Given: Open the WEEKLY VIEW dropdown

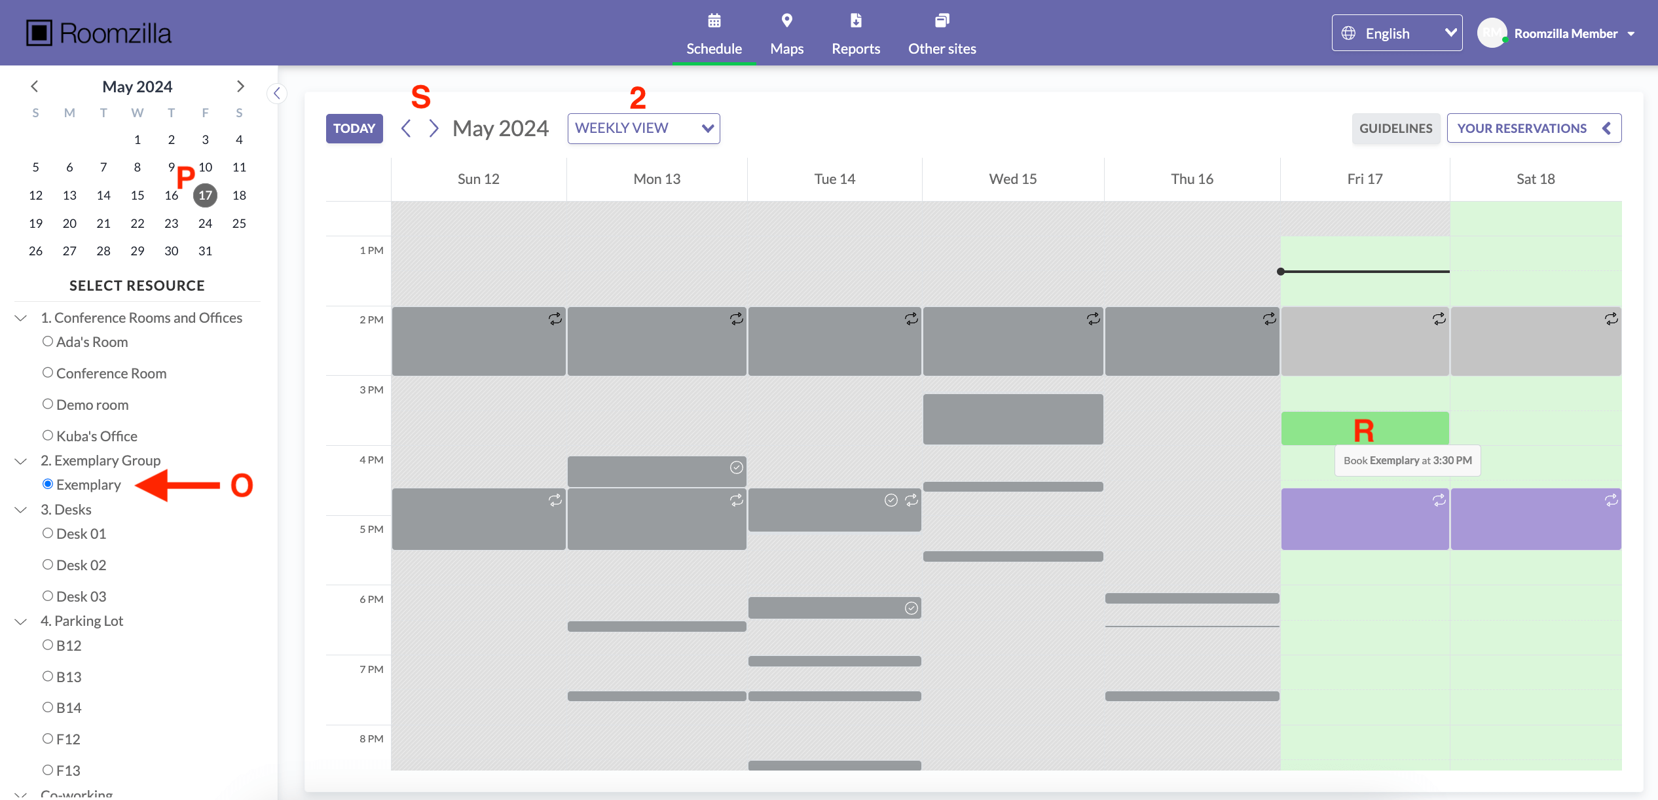Looking at the screenshot, I should 643,128.
